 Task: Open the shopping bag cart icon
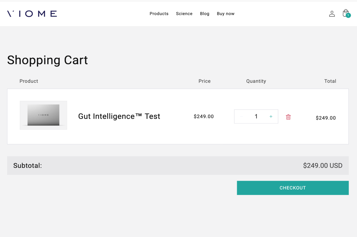[346, 13]
